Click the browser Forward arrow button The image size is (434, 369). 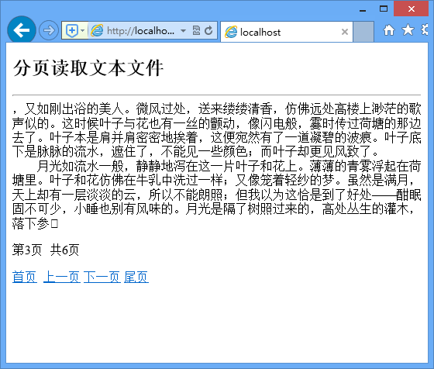click(49, 30)
